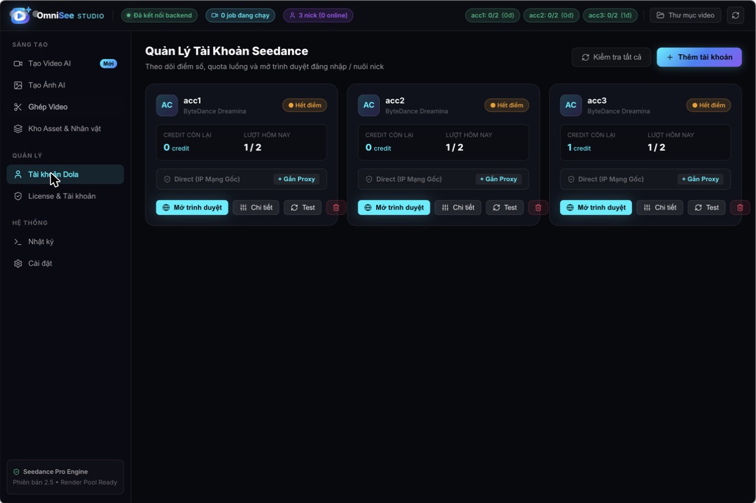Open Nhật ký log page
This screenshot has height=503, width=756.
(65, 242)
